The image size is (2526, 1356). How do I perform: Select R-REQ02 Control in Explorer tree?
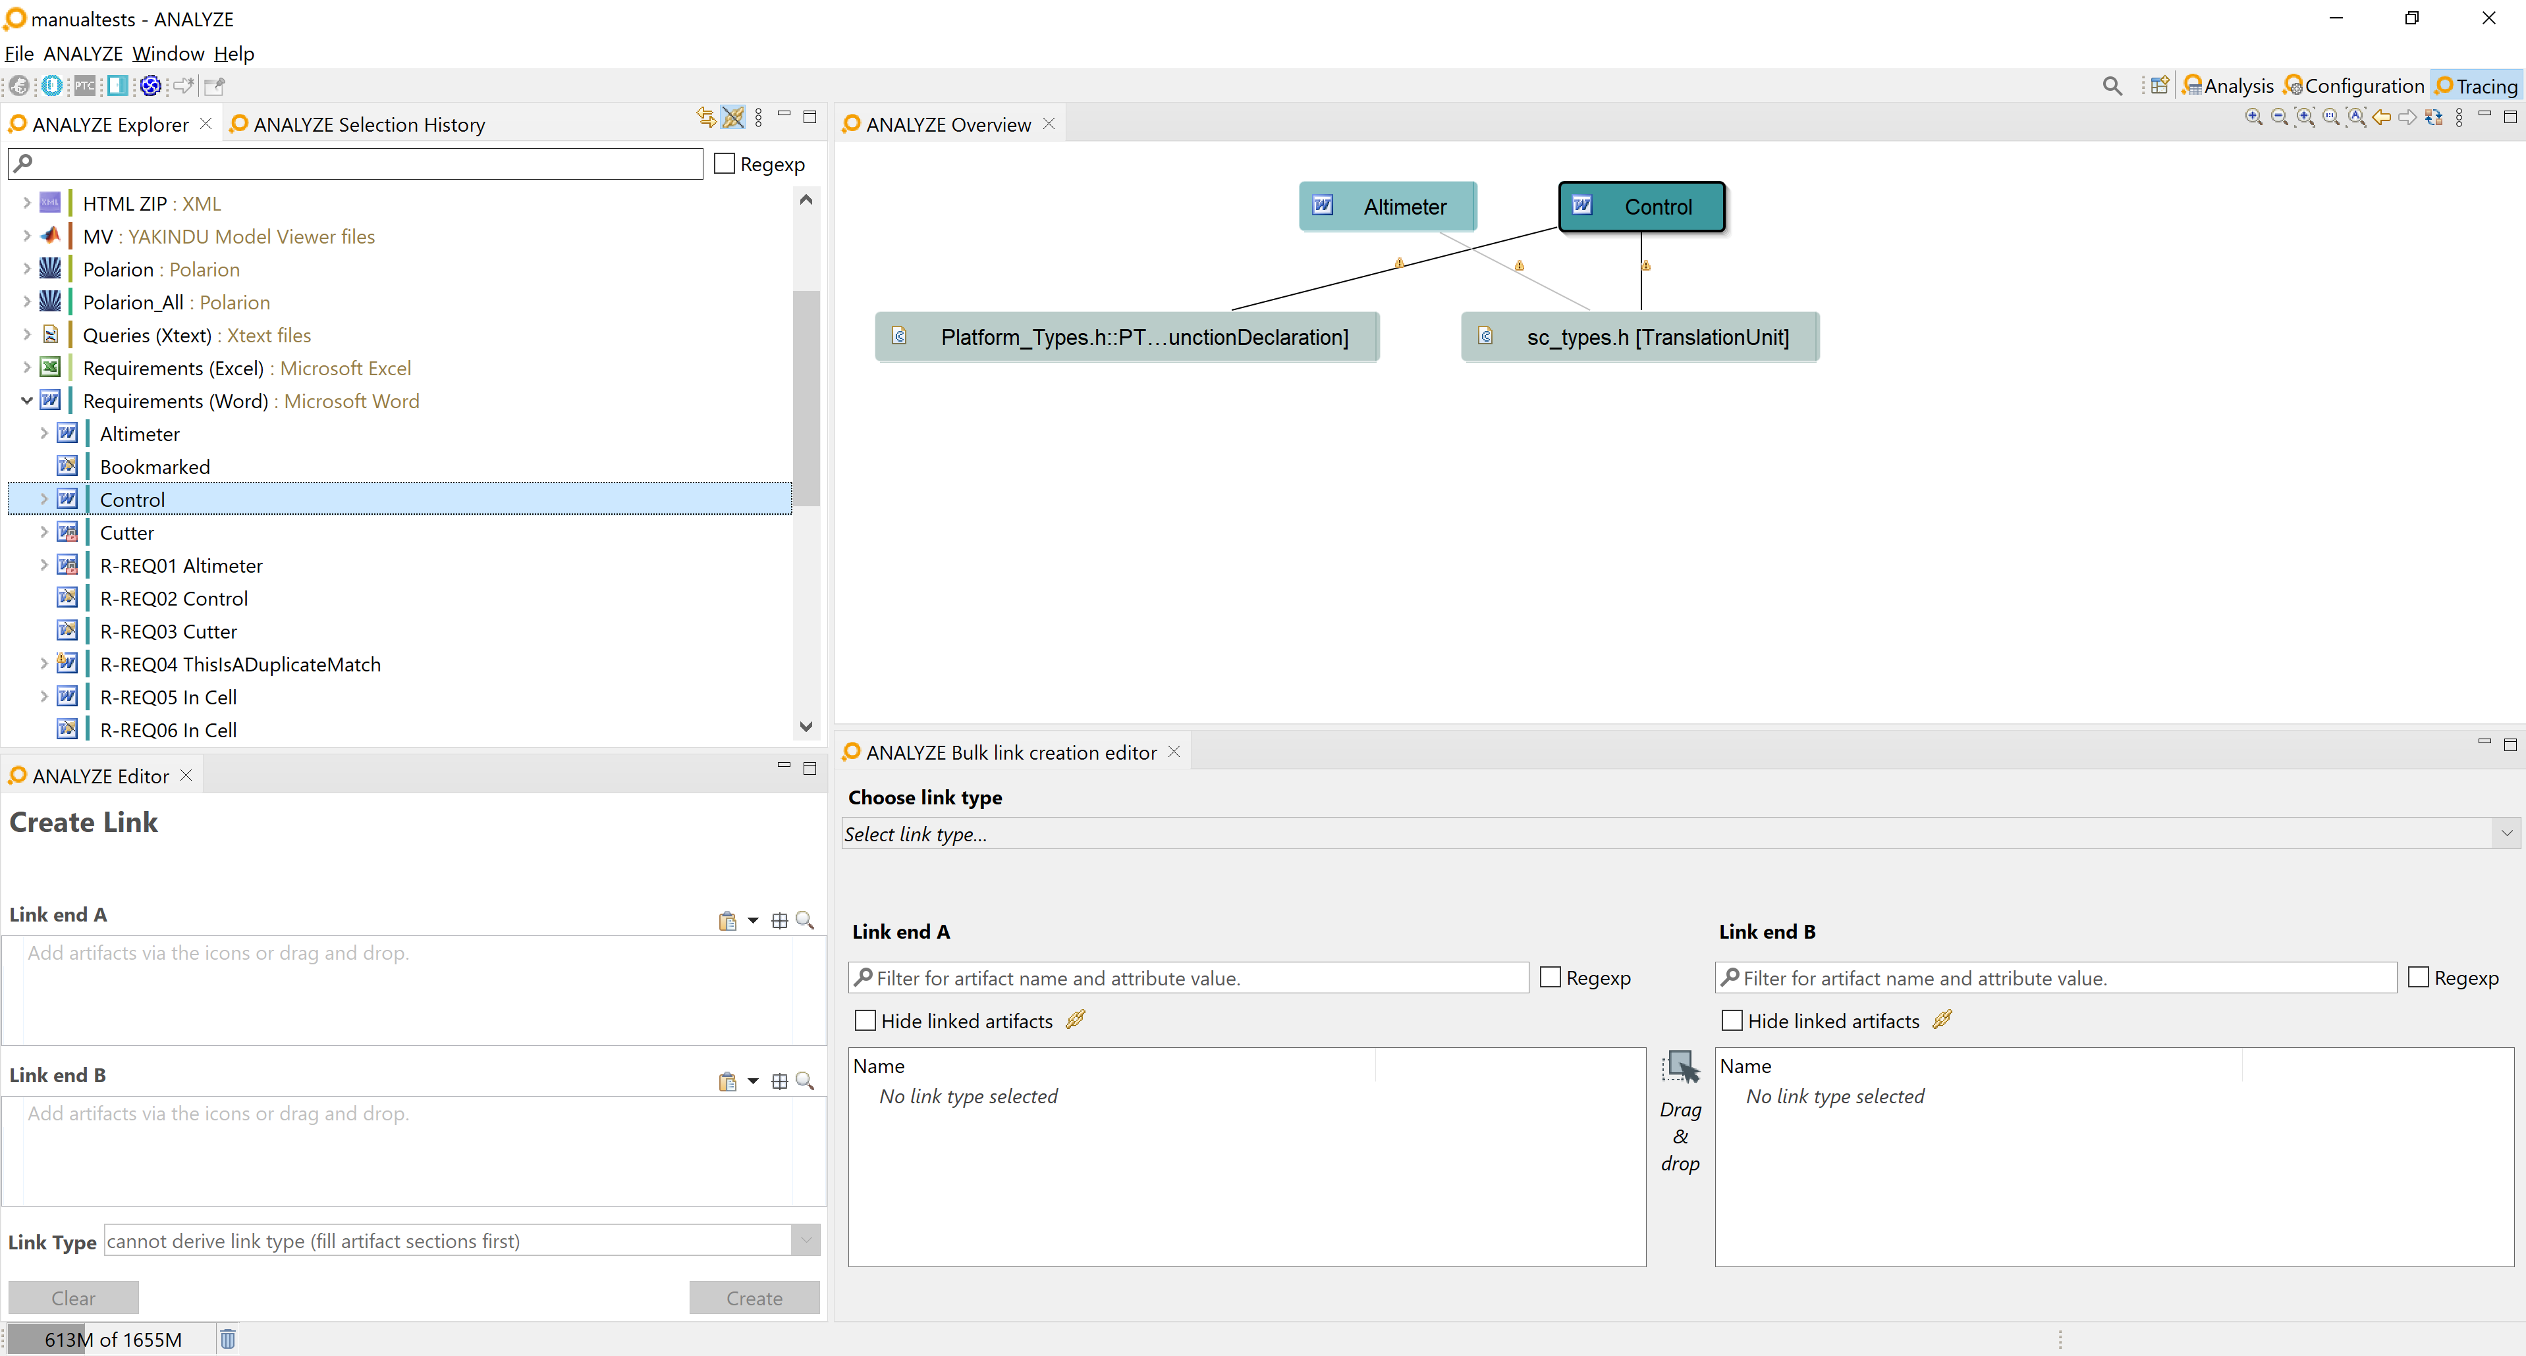click(x=174, y=598)
